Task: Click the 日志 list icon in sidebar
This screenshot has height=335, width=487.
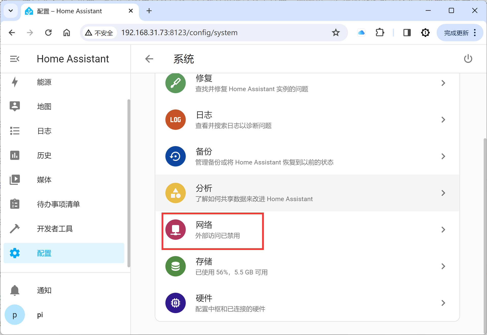Action: coord(15,131)
